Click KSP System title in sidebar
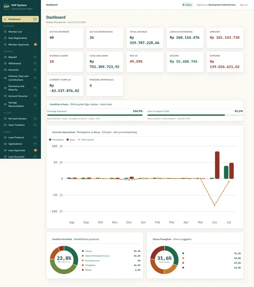 [19, 5]
